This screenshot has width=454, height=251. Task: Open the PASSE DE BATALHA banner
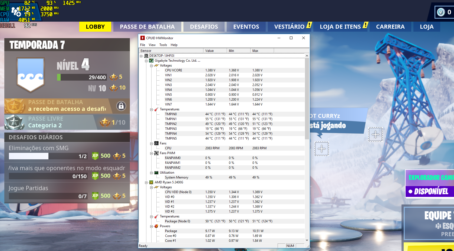tap(67, 106)
